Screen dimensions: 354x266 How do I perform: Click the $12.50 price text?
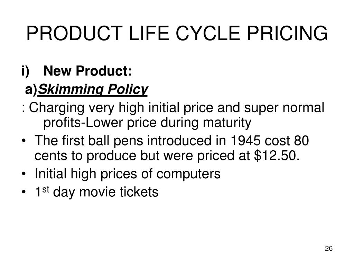pos(277,156)
